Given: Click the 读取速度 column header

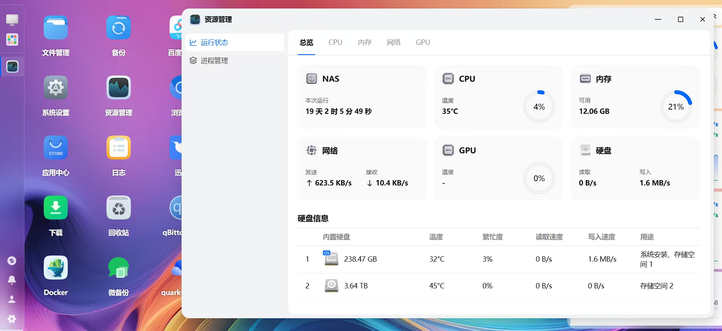Looking at the screenshot, I should 549,237.
